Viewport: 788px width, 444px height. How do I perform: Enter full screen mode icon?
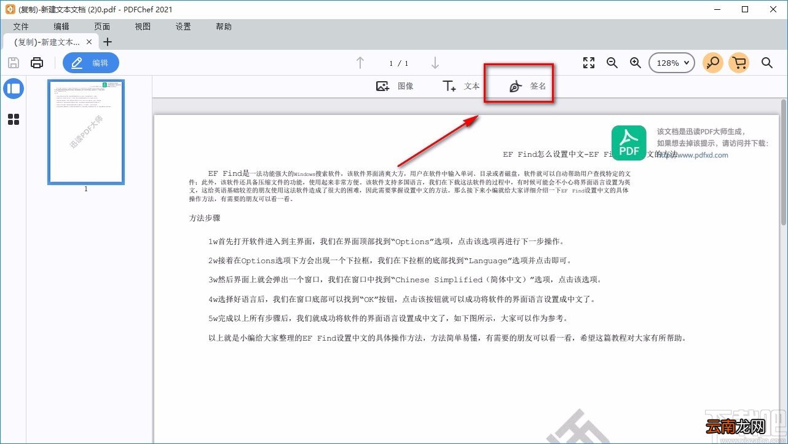pyautogui.click(x=589, y=63)
